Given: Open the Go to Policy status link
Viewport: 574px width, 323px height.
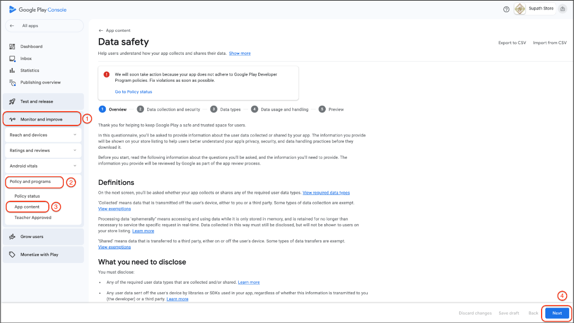Looking at the screenshot, I should pos(133,92).
